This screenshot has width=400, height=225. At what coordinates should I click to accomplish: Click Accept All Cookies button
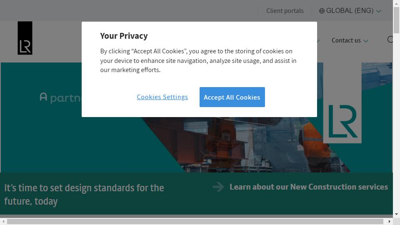[x=232, y=97]
